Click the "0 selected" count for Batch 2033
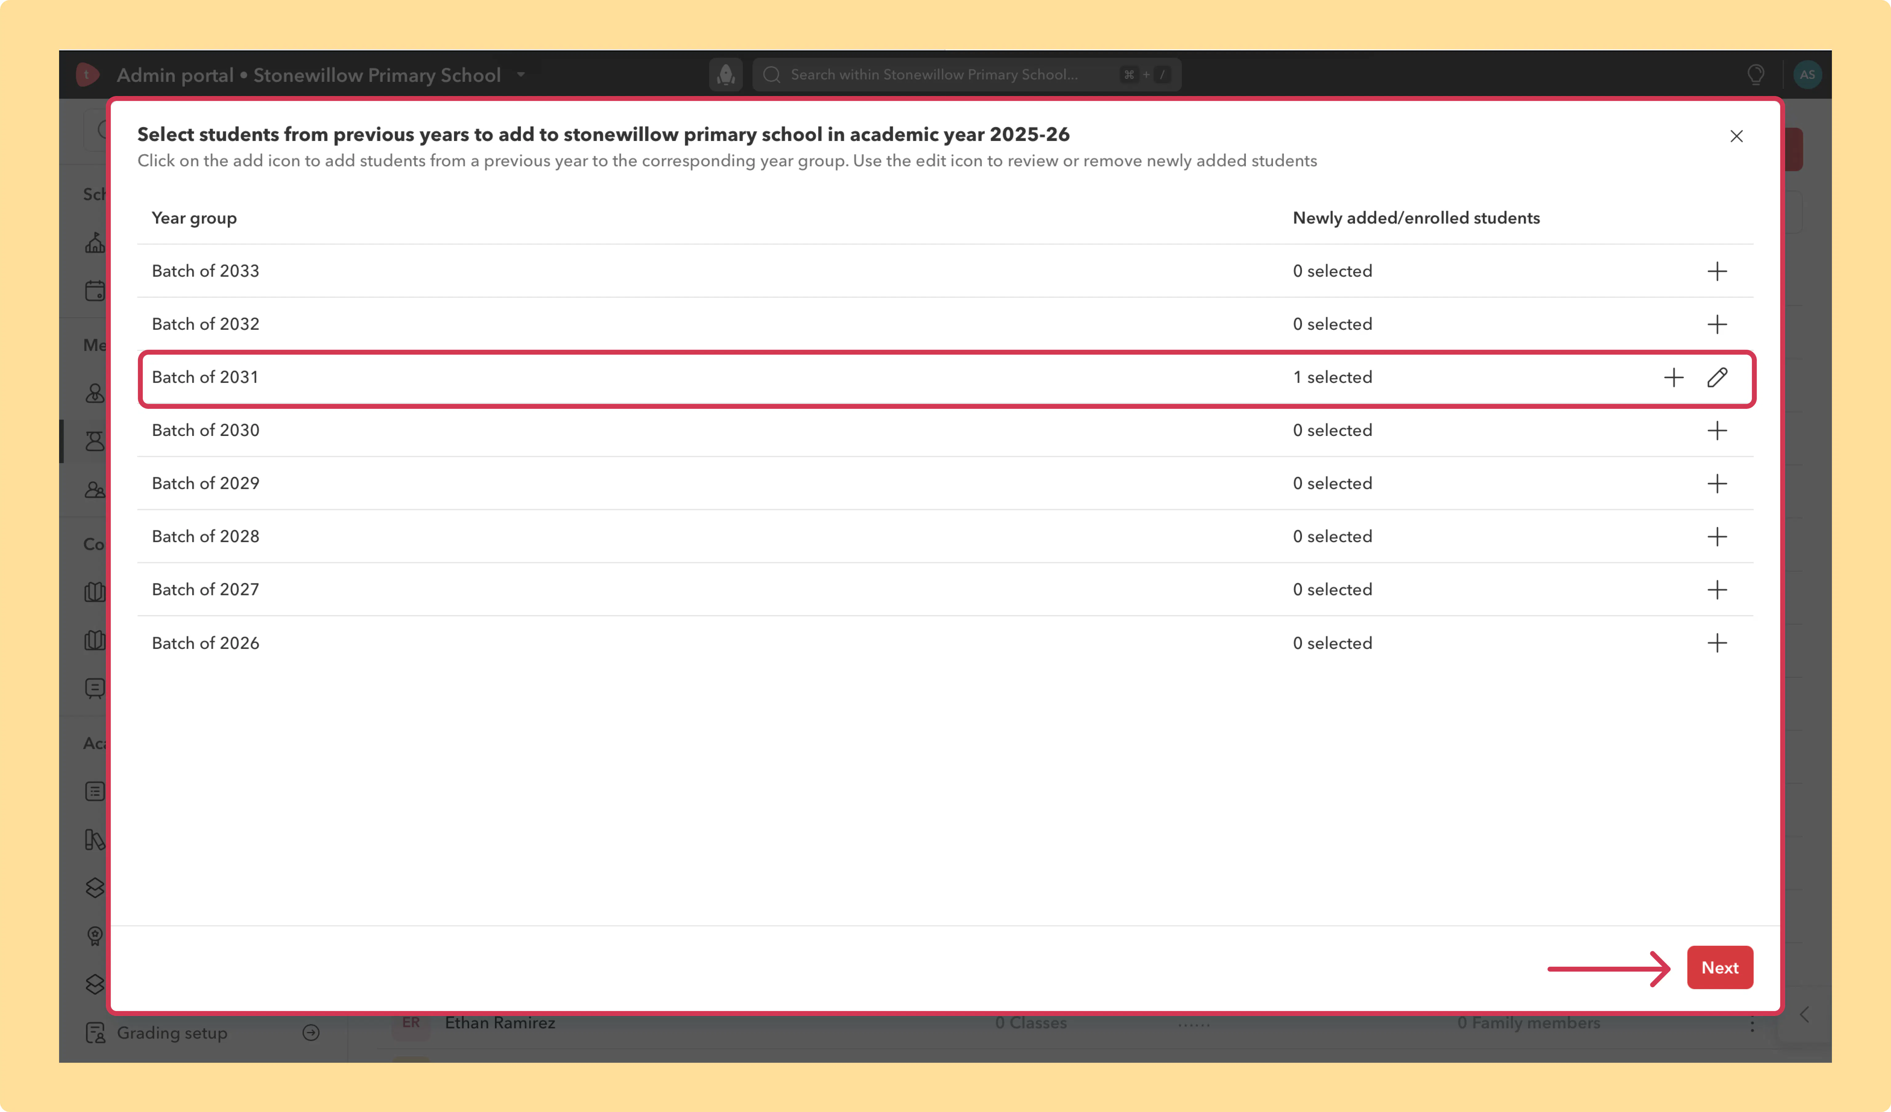Viewport: 1891px width, 1112px height. click(1332, 271)
